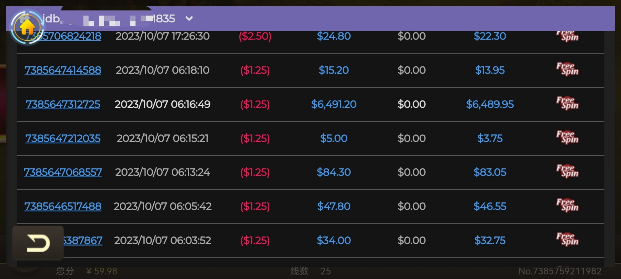
Task: Click the jdb account name header
Action: click(x=109, y=19)
